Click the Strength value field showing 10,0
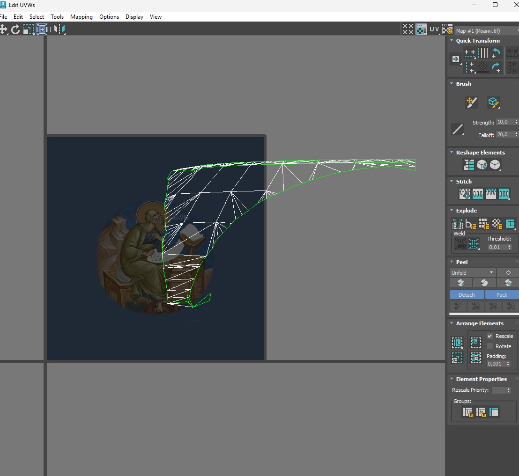Viewport: 519px width, 476px height. (x=504, y=122)
